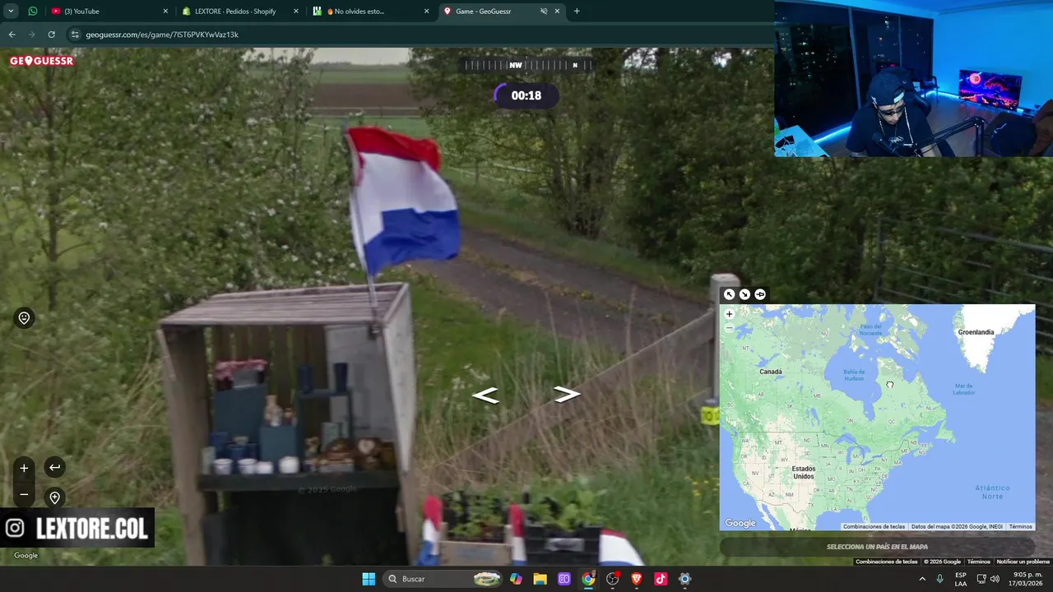Switch to the No olvides esto tab
Viewport: 1053px width, 592px height.
[370, 12]
